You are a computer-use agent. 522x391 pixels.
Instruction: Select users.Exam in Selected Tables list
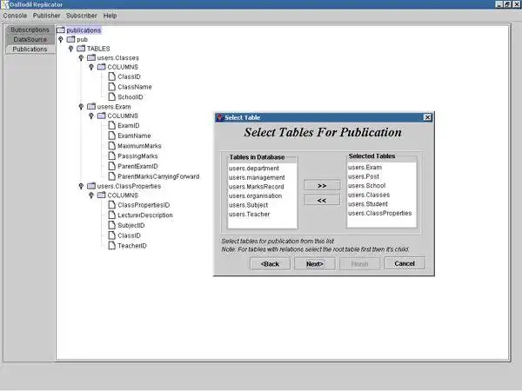(x=382, y=167)
